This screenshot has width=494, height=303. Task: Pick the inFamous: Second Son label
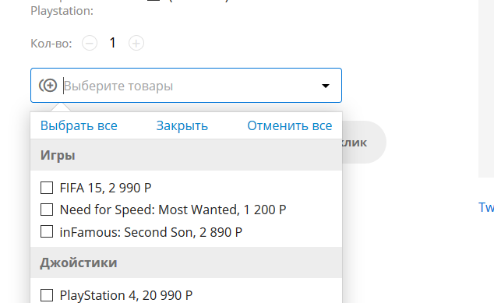(x=151, y=232)
